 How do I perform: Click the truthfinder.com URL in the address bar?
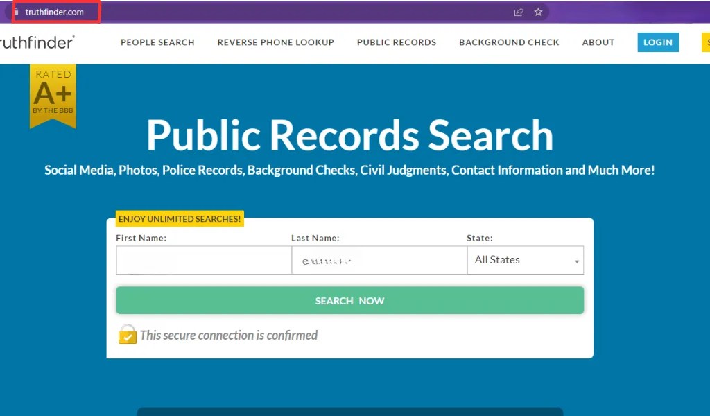(54, 12)
